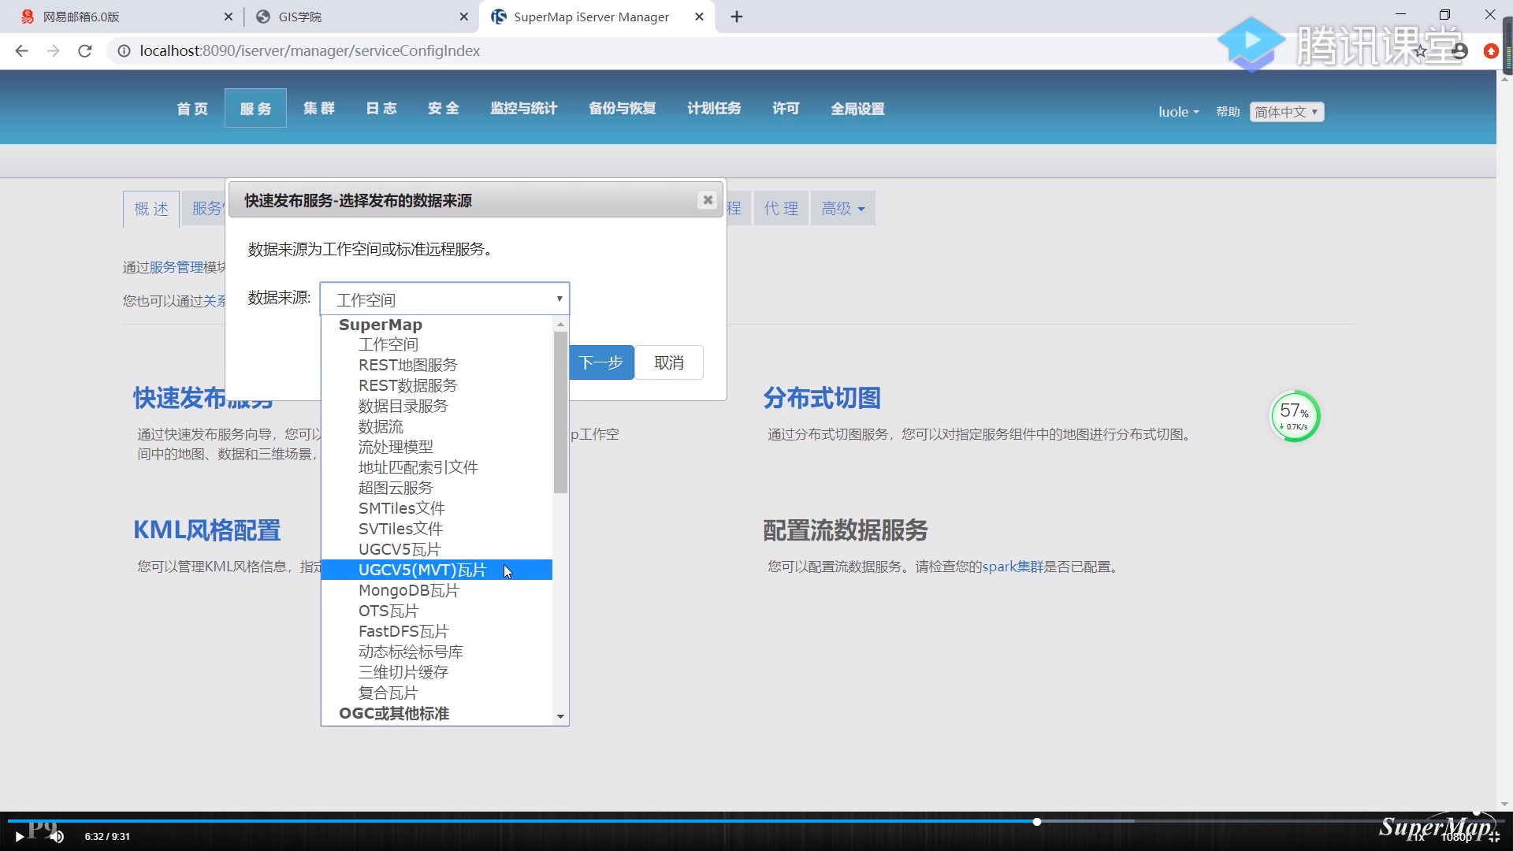The image size is (1513, 851).
Task: Click the browser back arrow
Action: [x=21, y=50]
